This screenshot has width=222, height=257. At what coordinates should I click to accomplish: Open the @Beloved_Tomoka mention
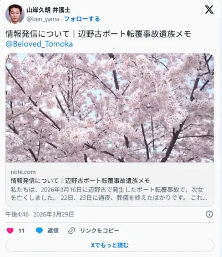39,44
